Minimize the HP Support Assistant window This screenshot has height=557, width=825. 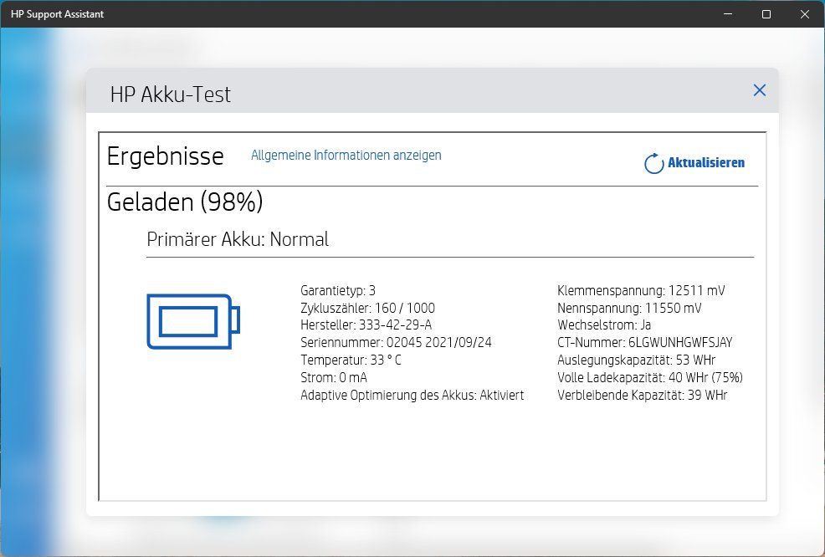pyautogui.click(x=728, y=14)
